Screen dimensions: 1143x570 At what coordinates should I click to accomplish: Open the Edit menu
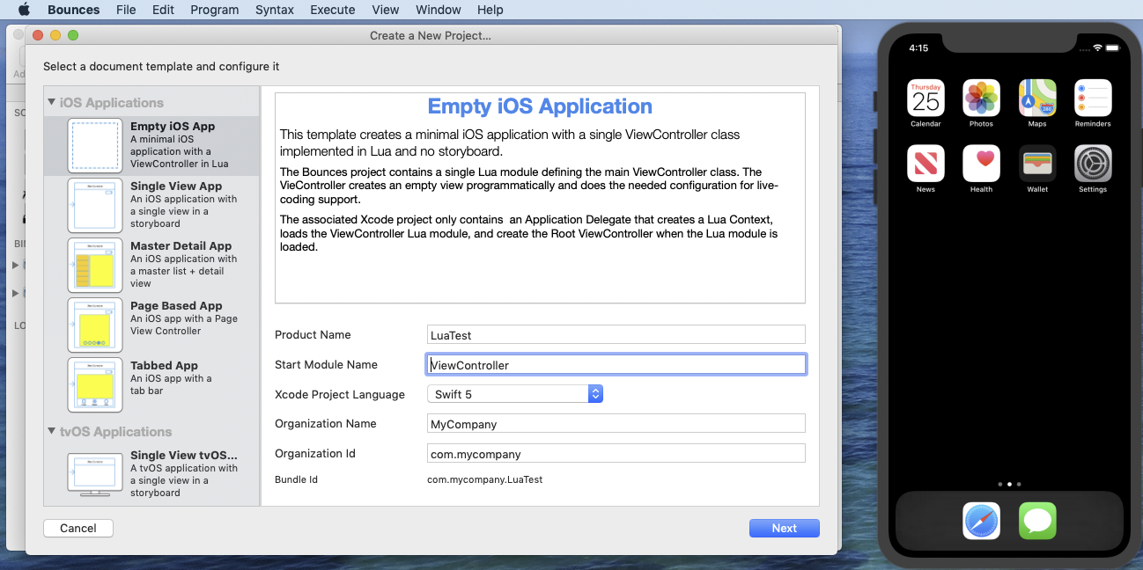(163, 10)
